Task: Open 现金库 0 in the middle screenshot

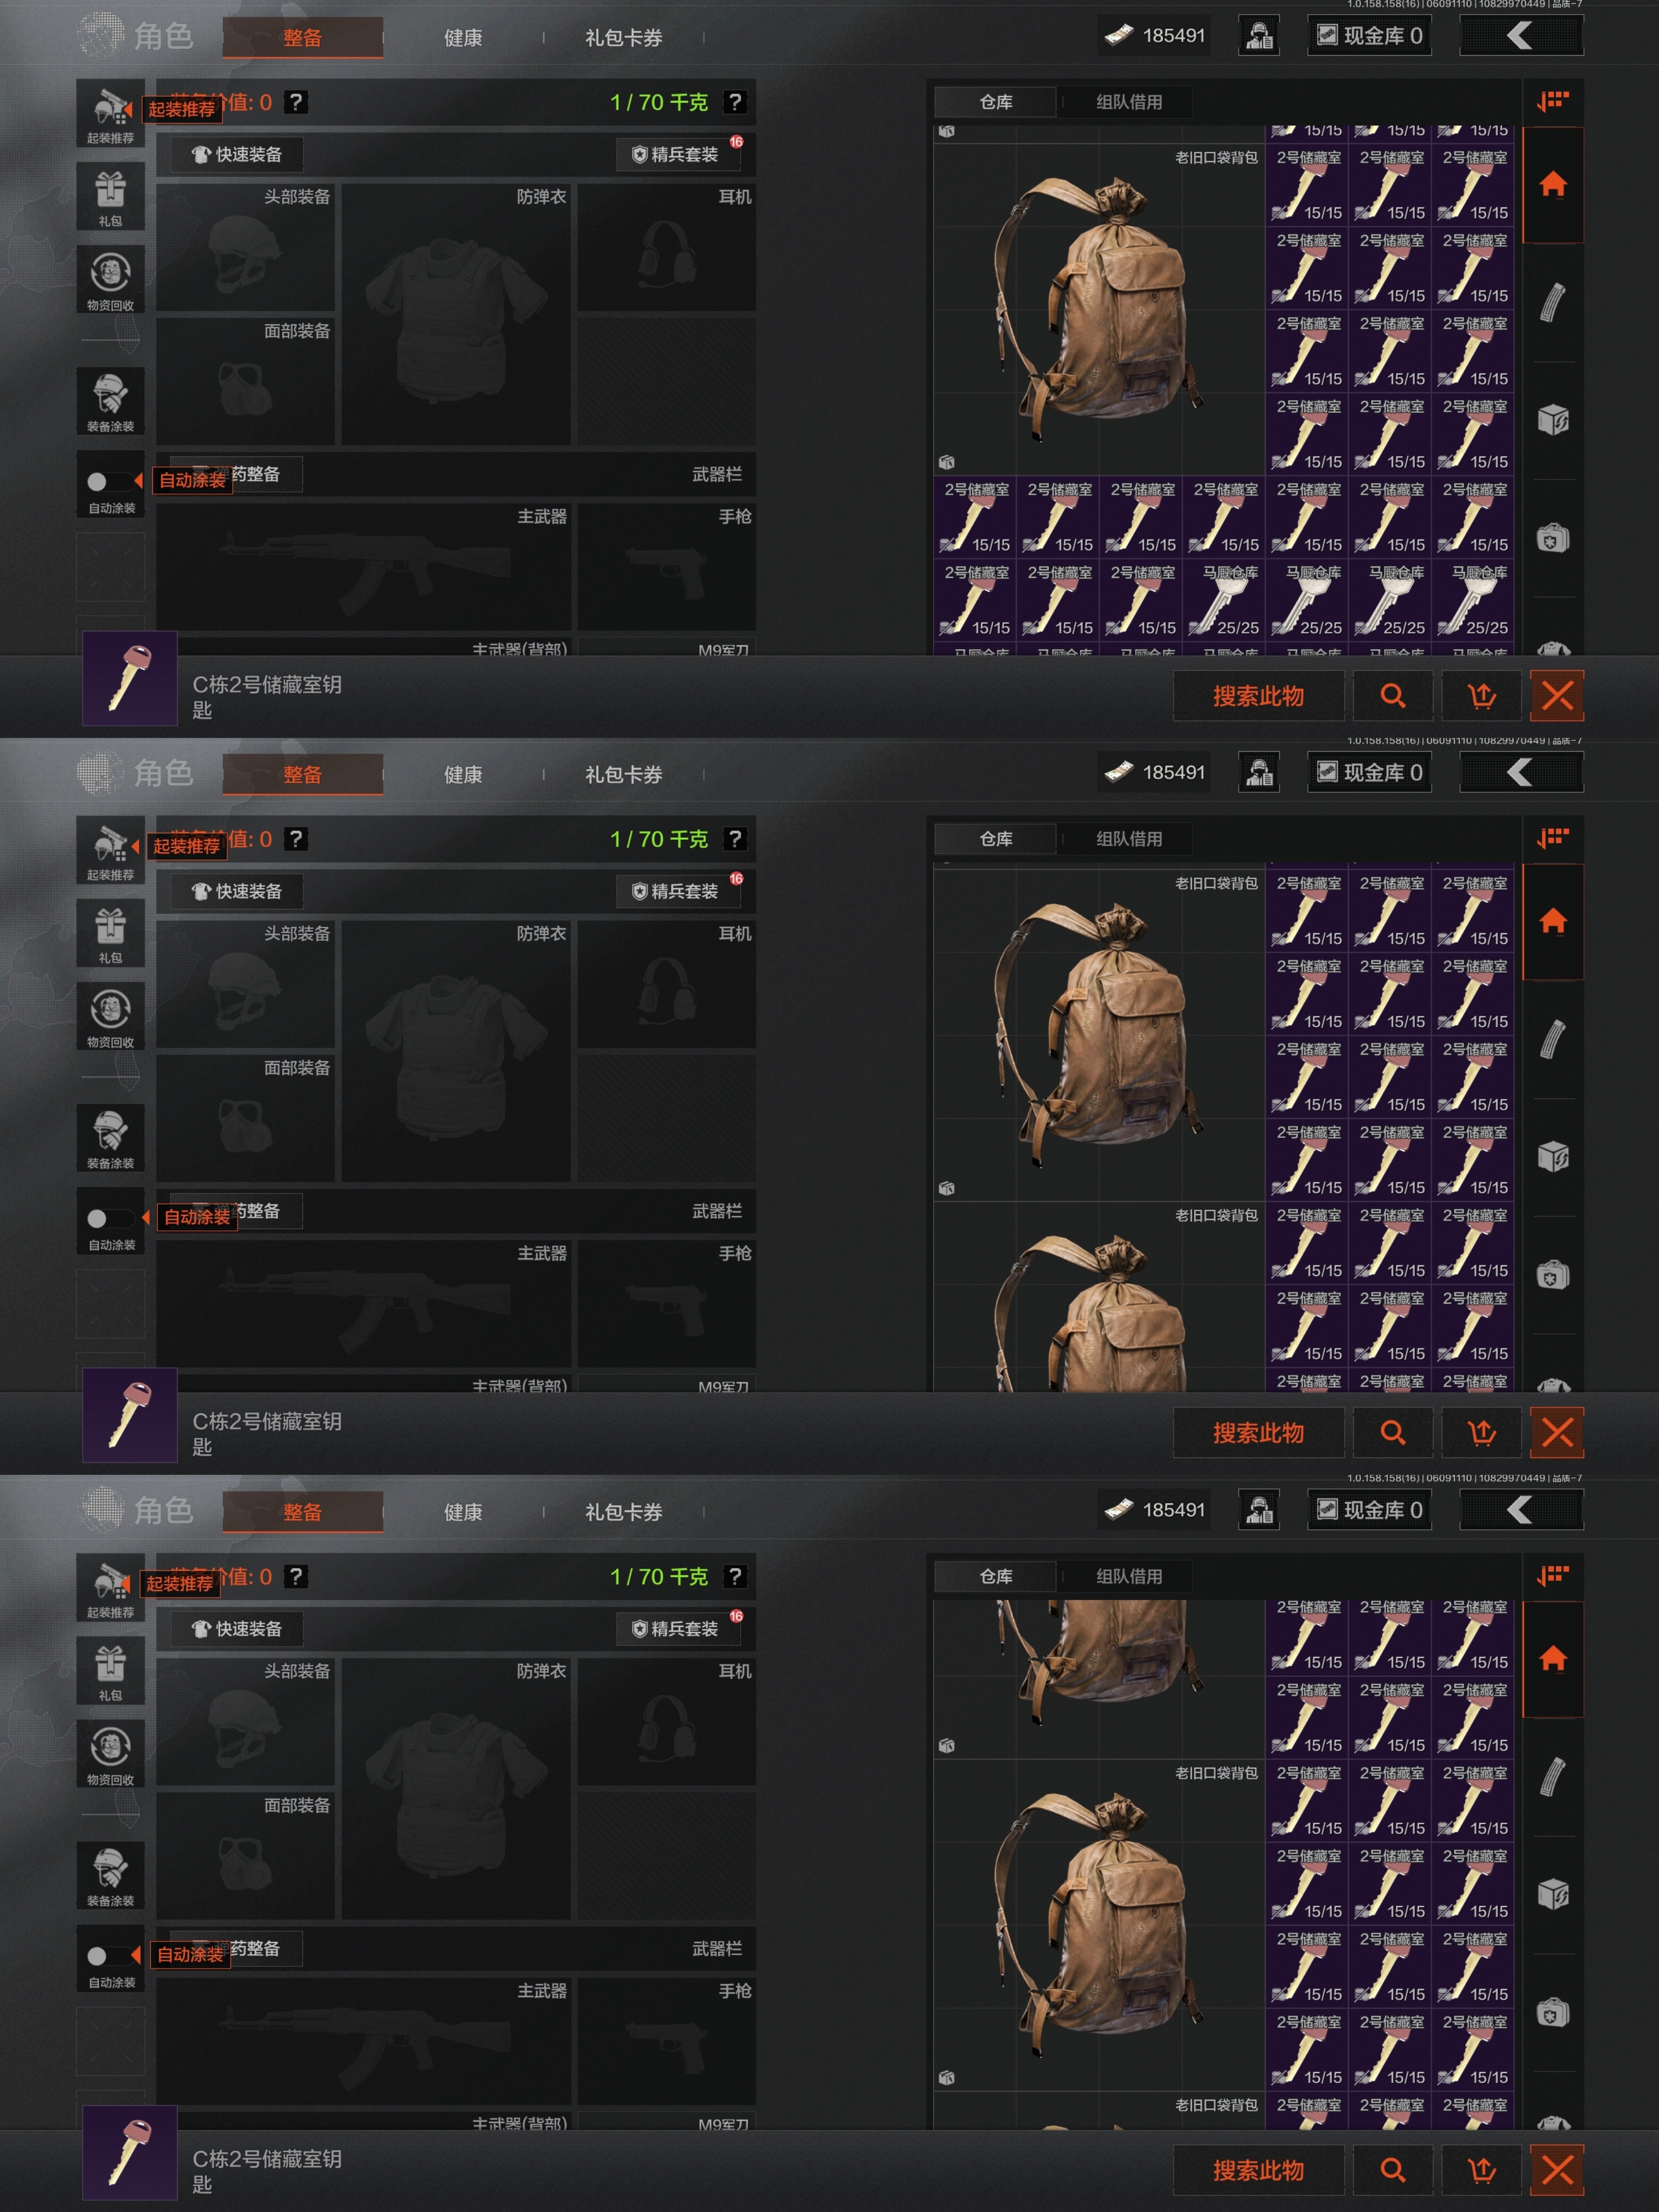Action: coord(1369,772)
